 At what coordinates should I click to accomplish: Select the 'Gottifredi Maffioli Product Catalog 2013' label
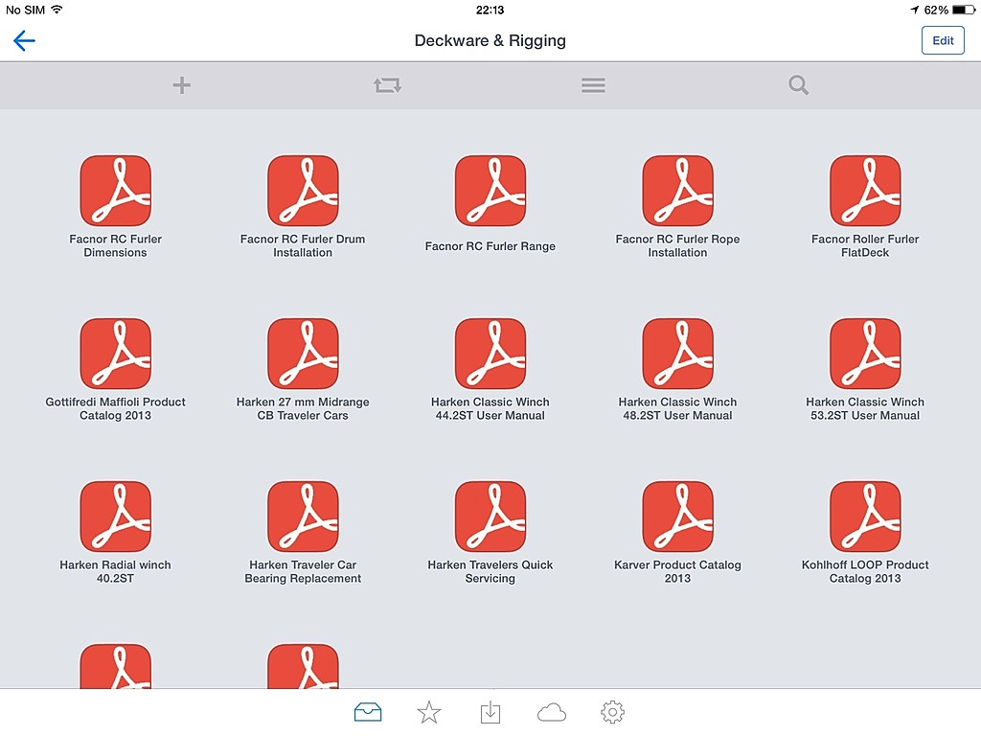click(x=116, y=408)
